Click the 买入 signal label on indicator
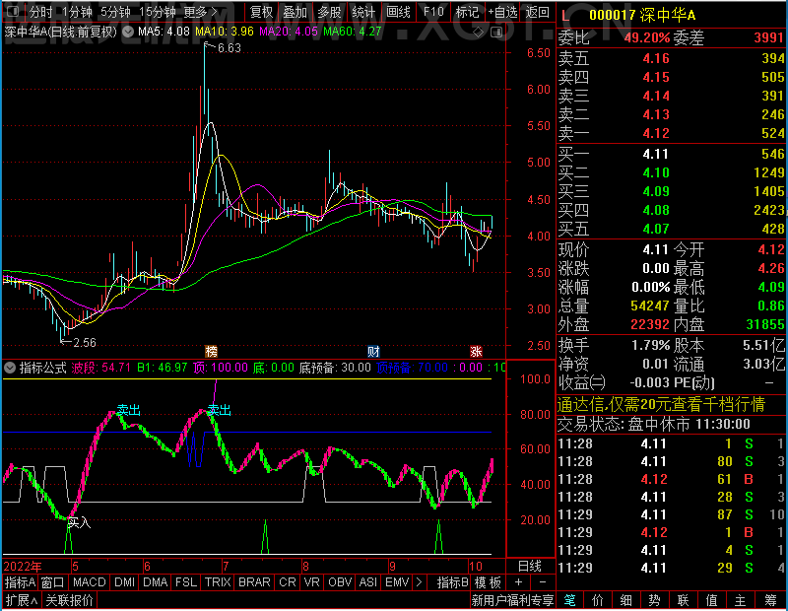The width and height of the screenshot is (788, 611). [x=80, y=523]
